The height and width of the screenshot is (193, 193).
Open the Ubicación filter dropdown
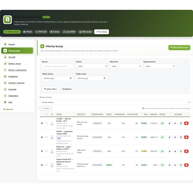pyautogui.click(x=125, y=66)
